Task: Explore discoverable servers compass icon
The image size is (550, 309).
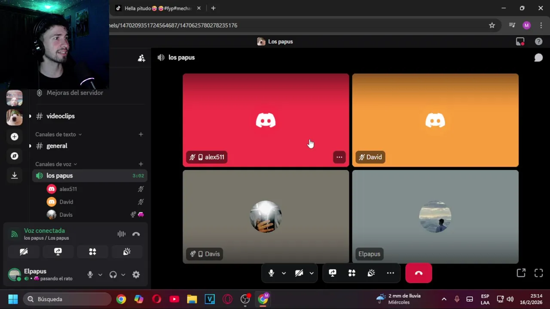Action: 14,156
